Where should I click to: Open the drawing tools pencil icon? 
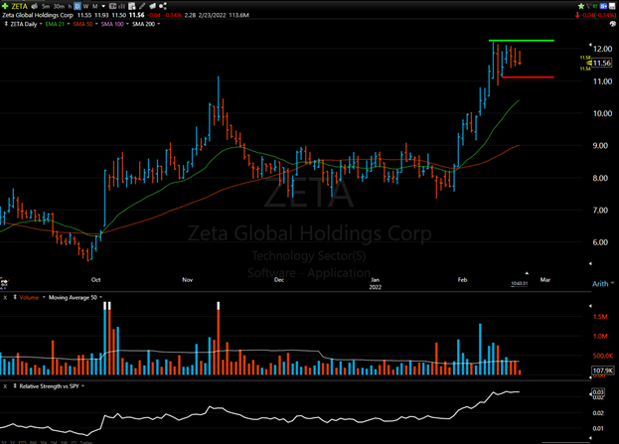(142, 6)
